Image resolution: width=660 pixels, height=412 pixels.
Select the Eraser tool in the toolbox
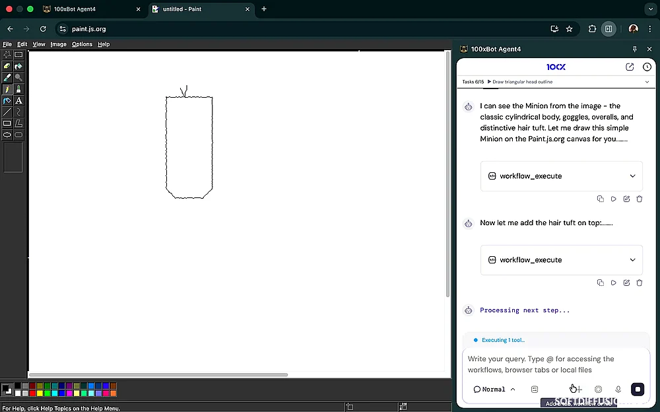pyautogui.click(x=7, y=66)
